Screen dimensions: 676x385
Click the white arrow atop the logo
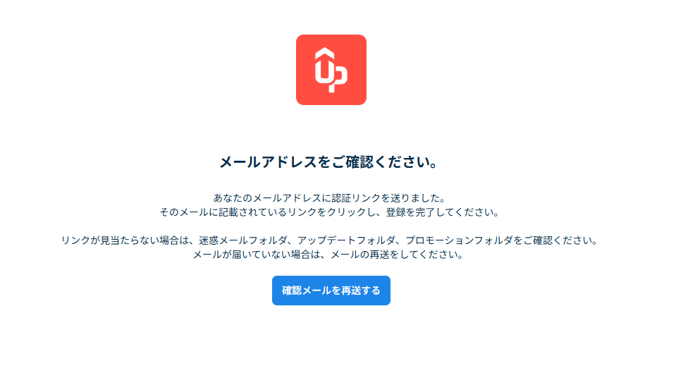coord(325,54)
